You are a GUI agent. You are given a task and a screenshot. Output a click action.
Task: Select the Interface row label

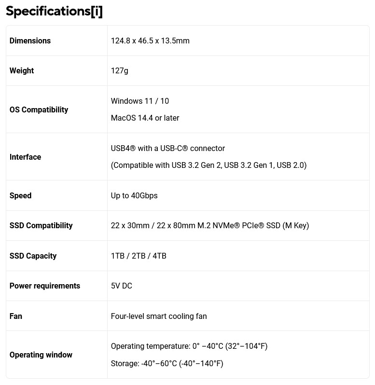25,157
